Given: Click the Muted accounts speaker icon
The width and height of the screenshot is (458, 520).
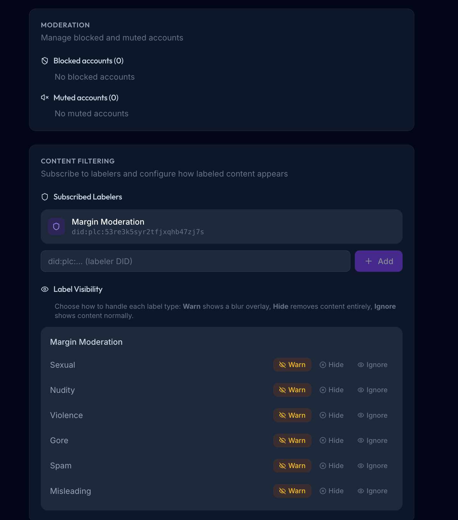Looking at the screenshot, I should click(45, 97).
